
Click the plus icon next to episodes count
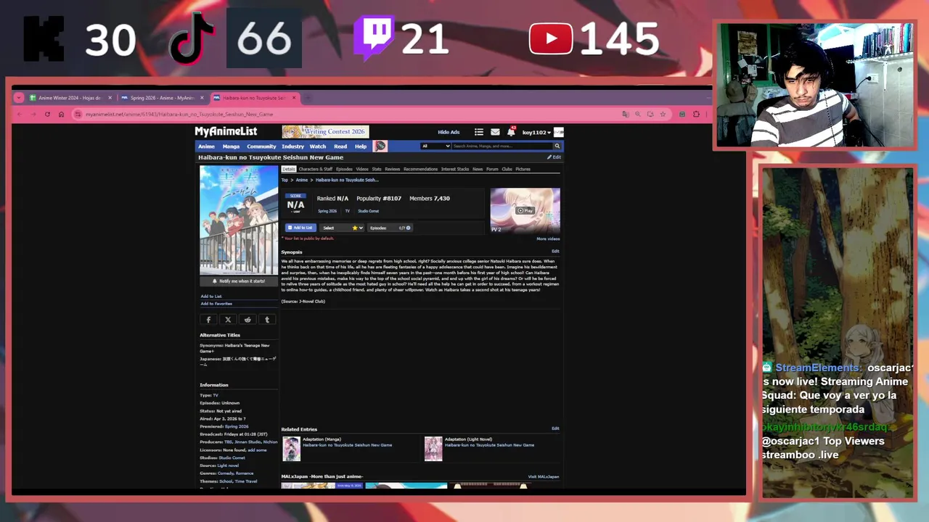tap(408, 228)
